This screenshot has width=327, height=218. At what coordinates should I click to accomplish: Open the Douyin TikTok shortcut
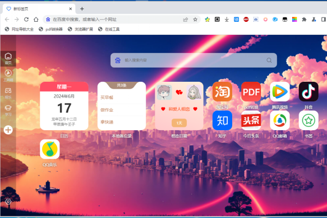(x=308, y=92)
